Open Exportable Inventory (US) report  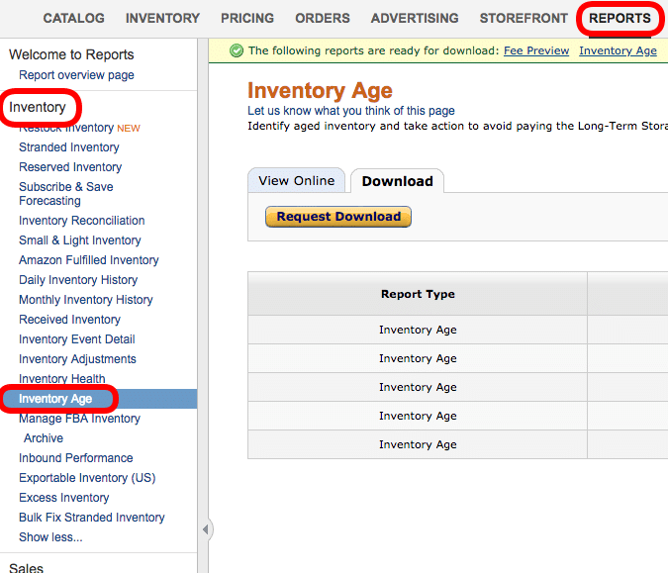coord(87,478)
